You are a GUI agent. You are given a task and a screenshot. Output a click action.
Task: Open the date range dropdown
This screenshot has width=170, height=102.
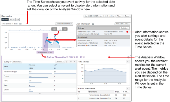click(x=99, y=16)
